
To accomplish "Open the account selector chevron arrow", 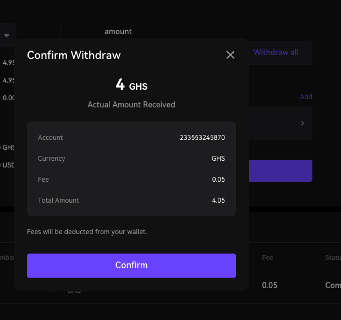I will point(302,123).
